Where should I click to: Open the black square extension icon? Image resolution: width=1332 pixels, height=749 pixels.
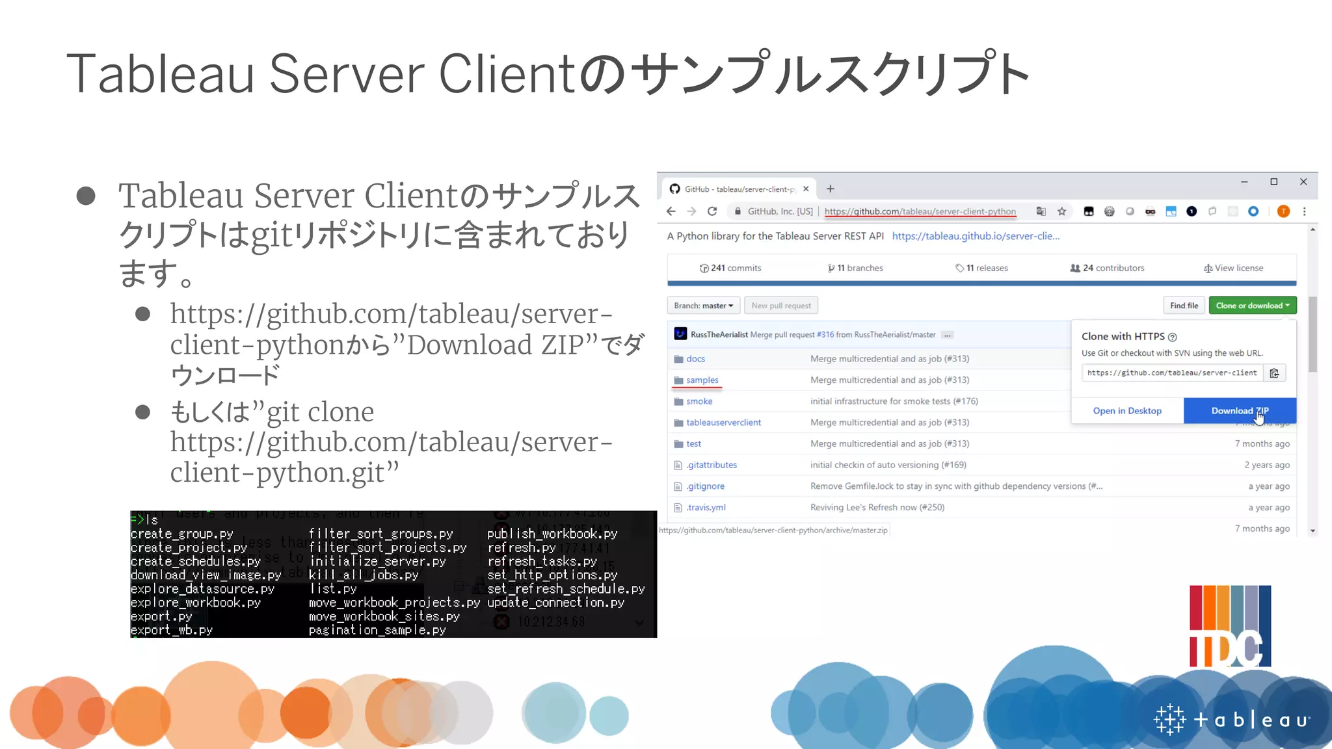click(1089, 211)
